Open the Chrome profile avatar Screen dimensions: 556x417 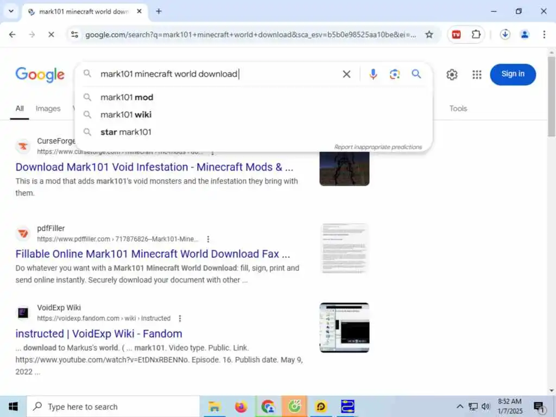click(x=525, y=34)
